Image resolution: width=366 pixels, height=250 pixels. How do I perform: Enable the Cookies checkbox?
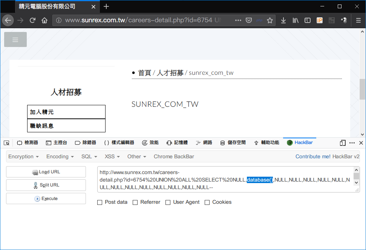(207, 203)
